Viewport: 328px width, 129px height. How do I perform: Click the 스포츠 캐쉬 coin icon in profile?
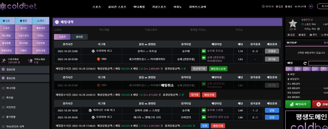tap(302, 24)
